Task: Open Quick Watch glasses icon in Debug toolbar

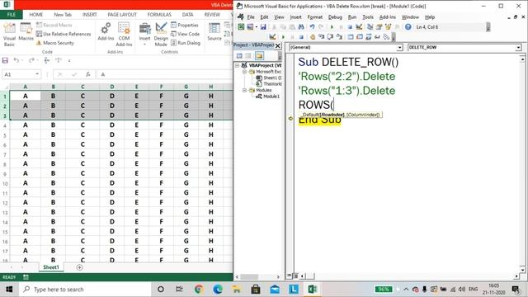Action: pos(377,36)
